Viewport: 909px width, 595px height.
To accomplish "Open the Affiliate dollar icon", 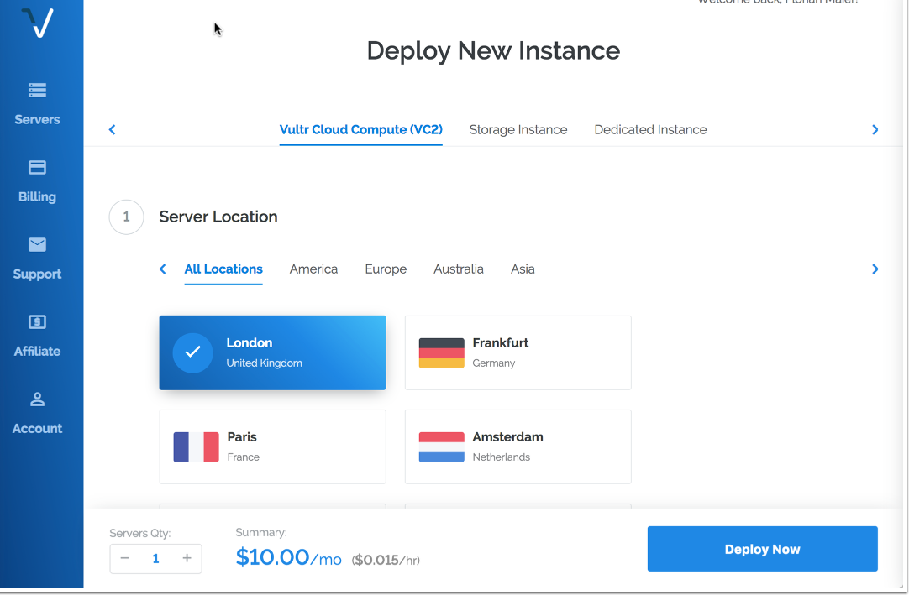I will (37, 321).
